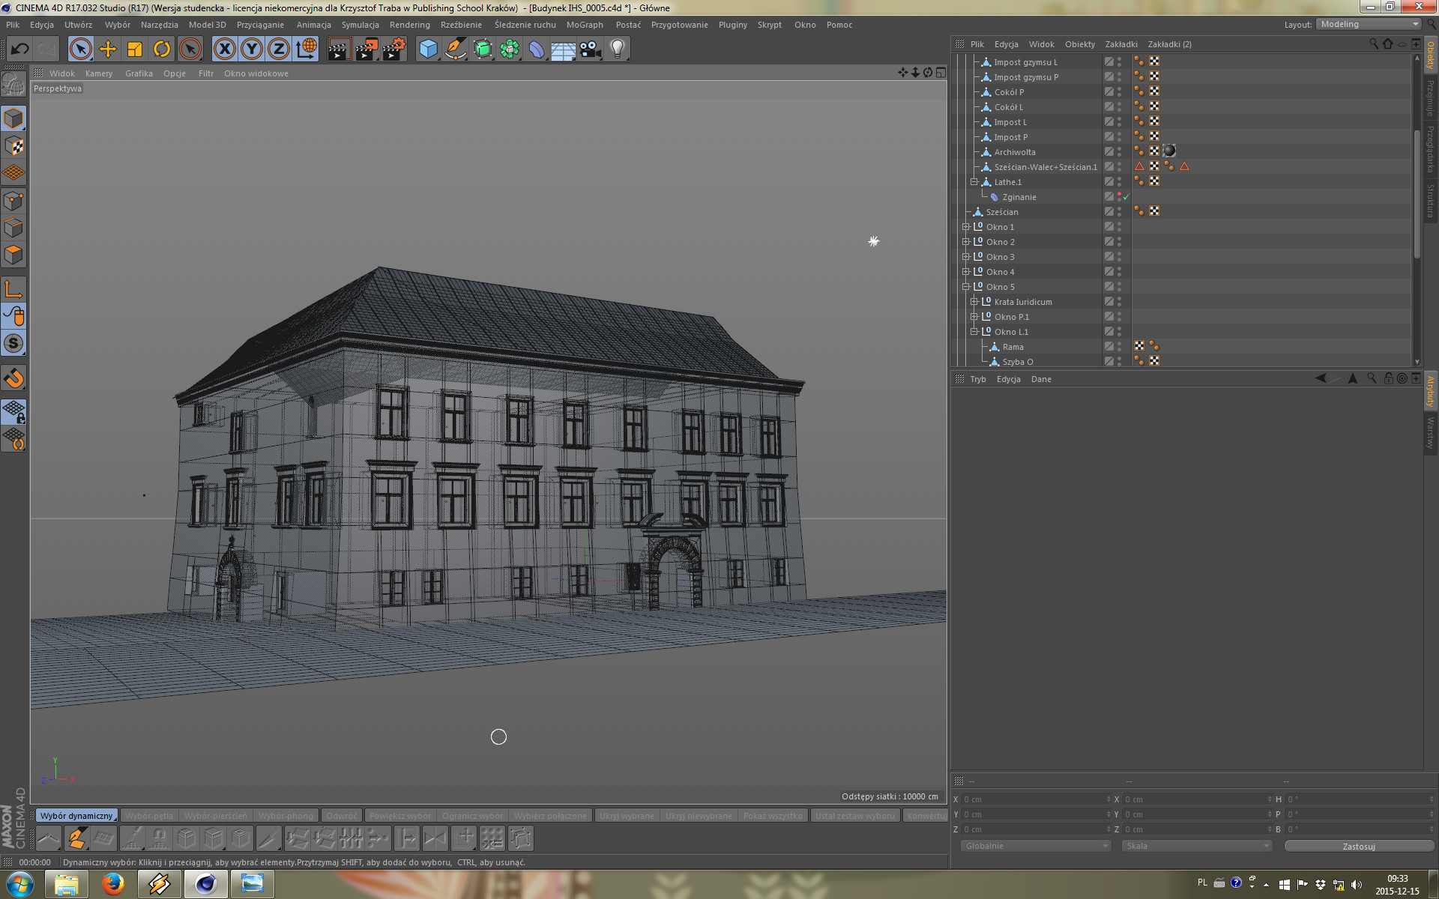Viewport: 1439px width, 899px height.
Task: Toggle Snap enable S icon
Action: tap(13, 343)
